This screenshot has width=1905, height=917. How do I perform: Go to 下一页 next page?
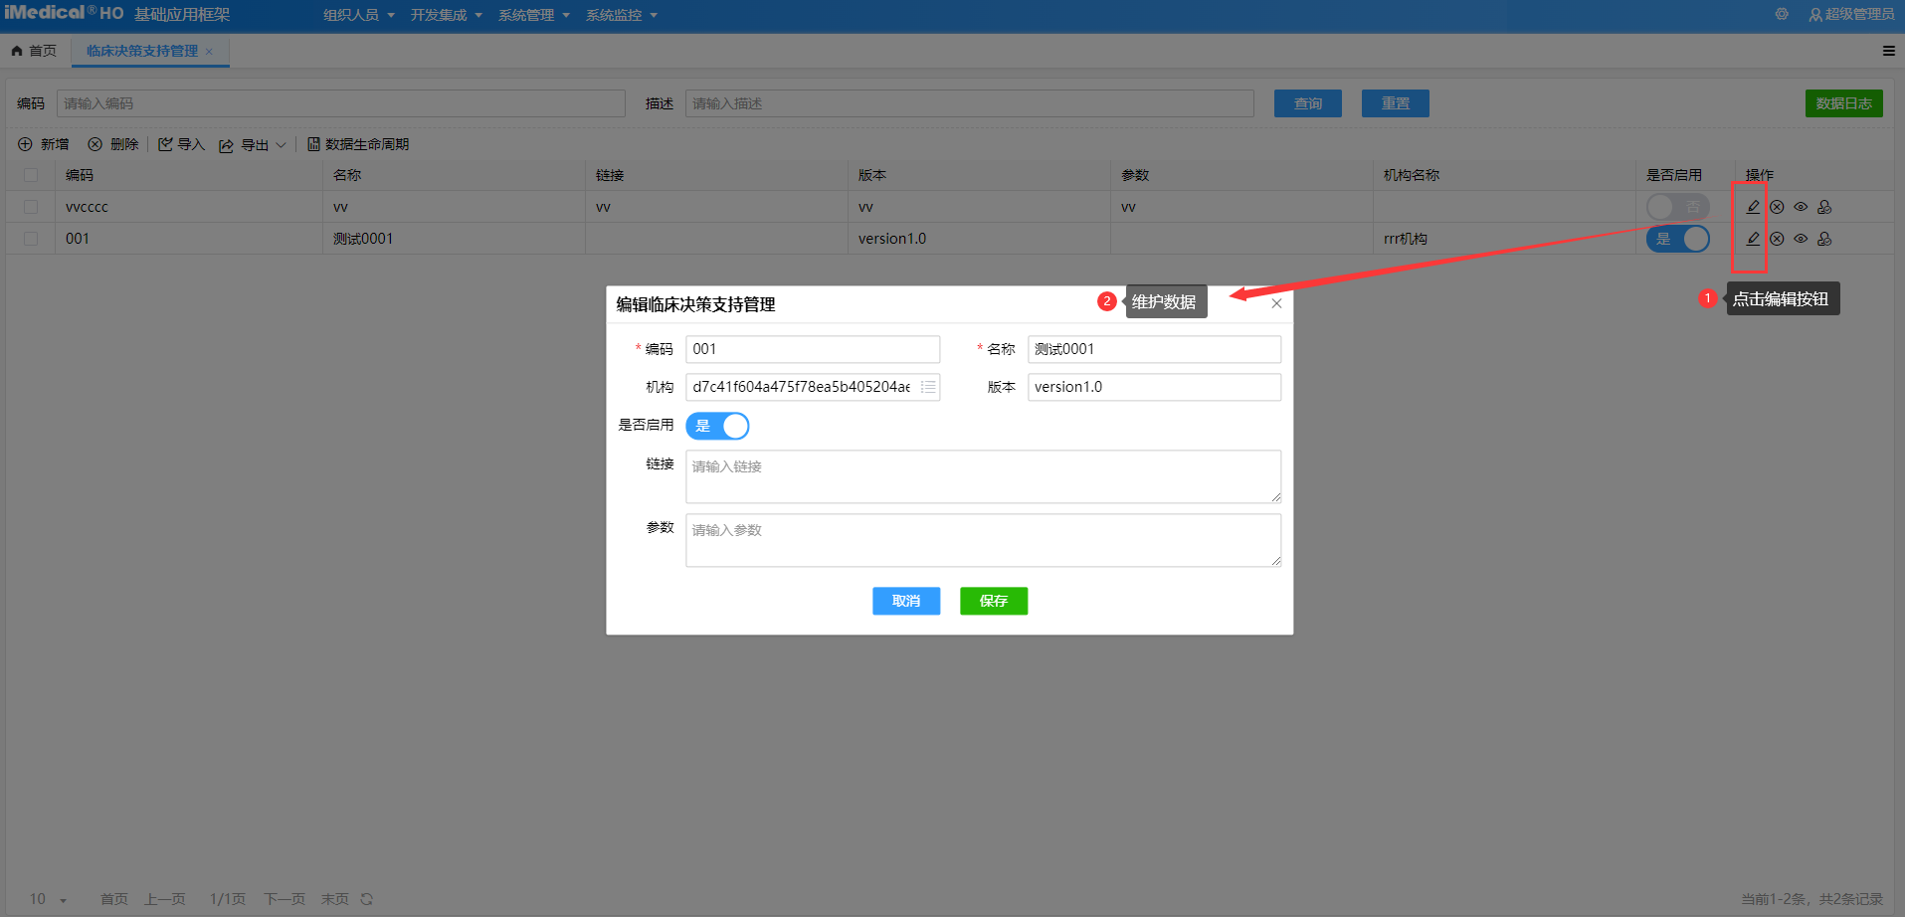[x=285, y=899]
